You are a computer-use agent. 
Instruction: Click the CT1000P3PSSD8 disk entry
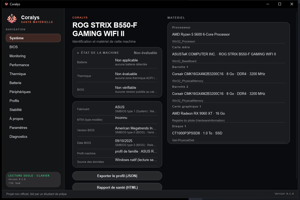[x=197, y=133]
